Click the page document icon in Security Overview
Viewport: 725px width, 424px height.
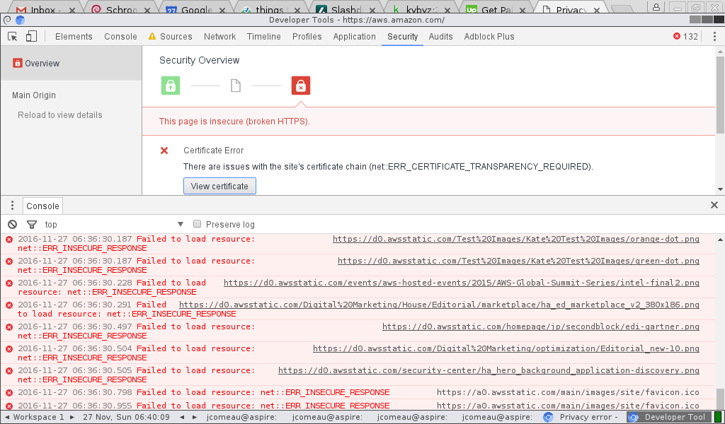click(x=236, y=86)
